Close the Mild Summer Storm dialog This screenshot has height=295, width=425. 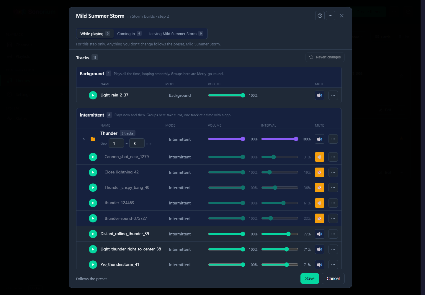[342, 16]
